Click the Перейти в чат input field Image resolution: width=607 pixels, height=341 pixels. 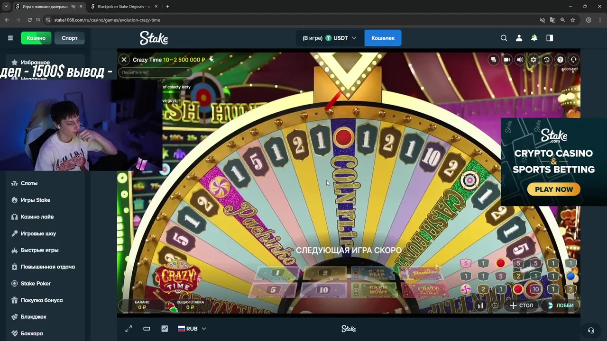[x=154, y=72]
